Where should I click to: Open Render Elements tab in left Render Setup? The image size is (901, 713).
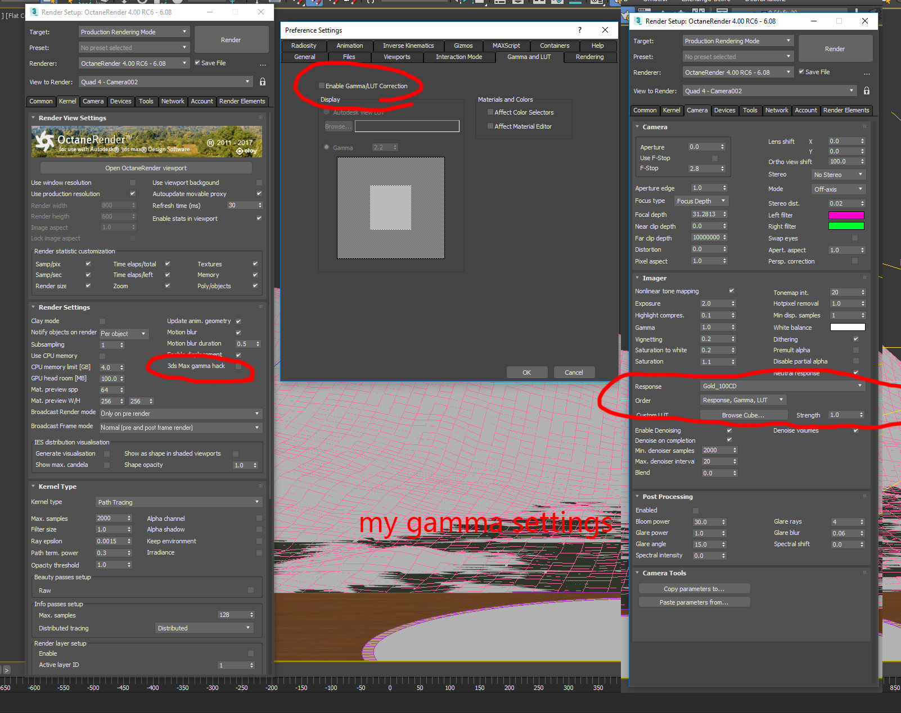(242, 101)
